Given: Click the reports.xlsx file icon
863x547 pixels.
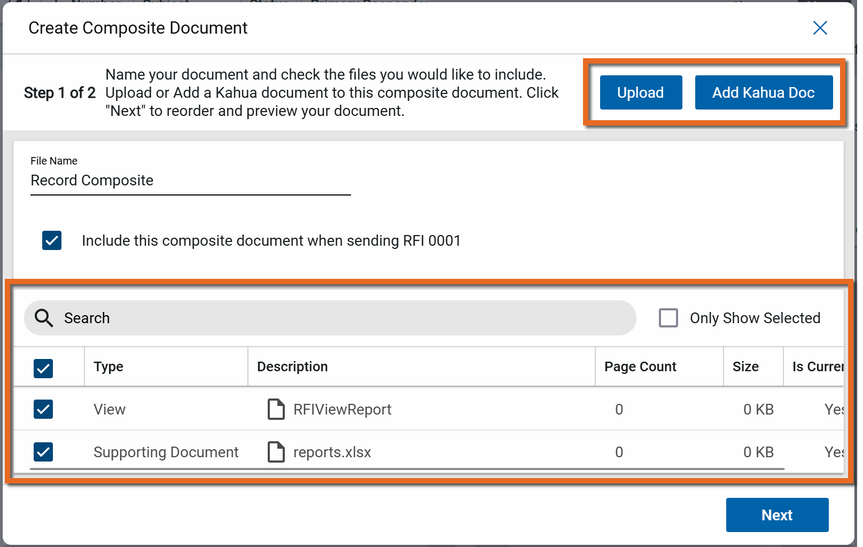Looking at the screenshot, I should 276,452.
